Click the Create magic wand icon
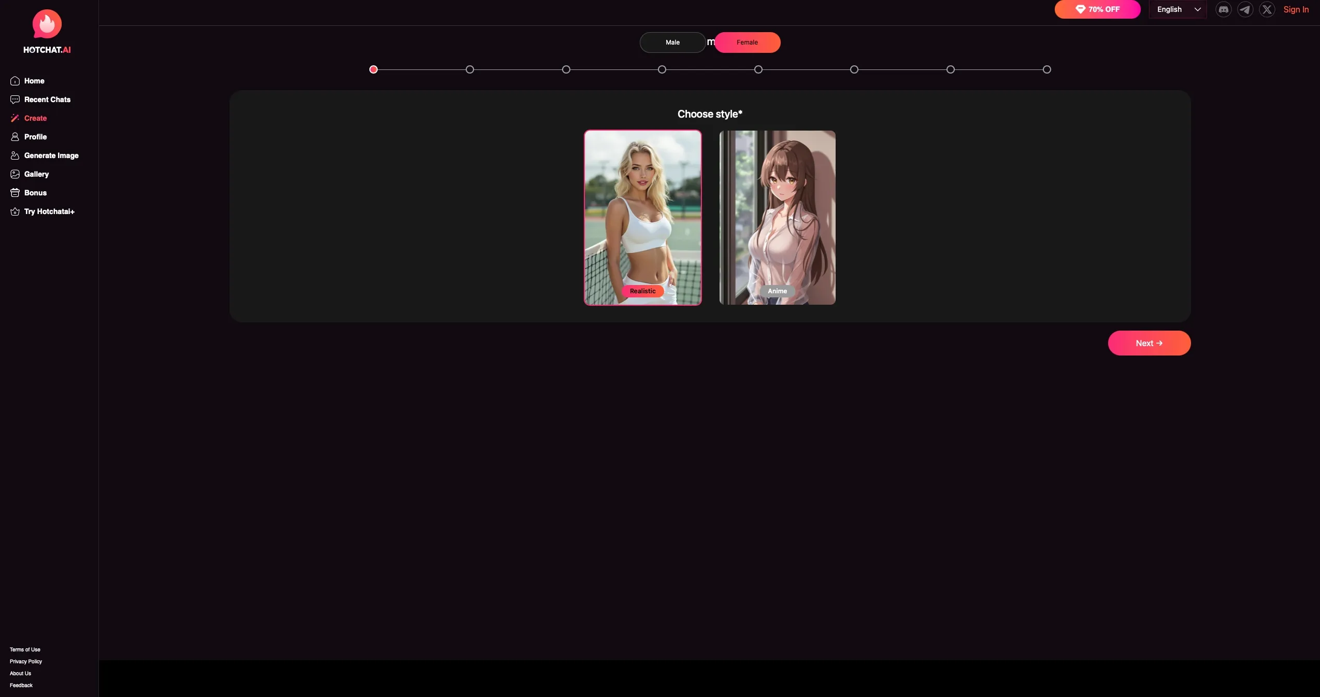This screenshot has width=1320, height=697. [15, 118]
